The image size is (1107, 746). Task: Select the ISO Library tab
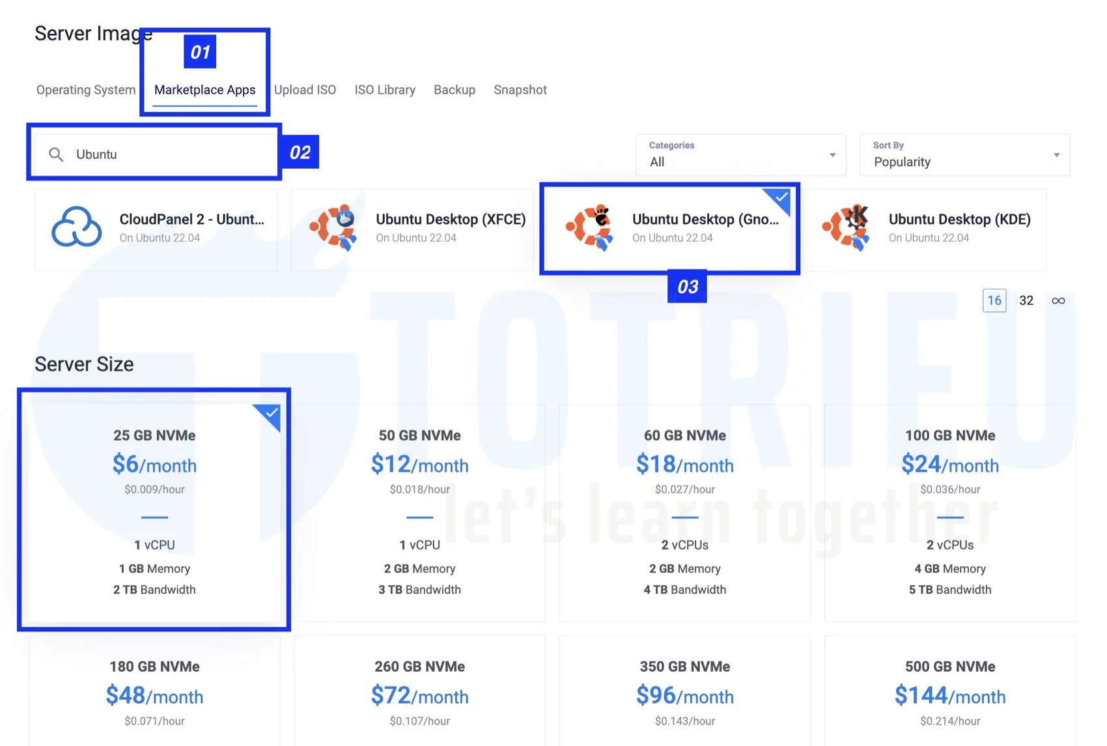pos(385,90)
